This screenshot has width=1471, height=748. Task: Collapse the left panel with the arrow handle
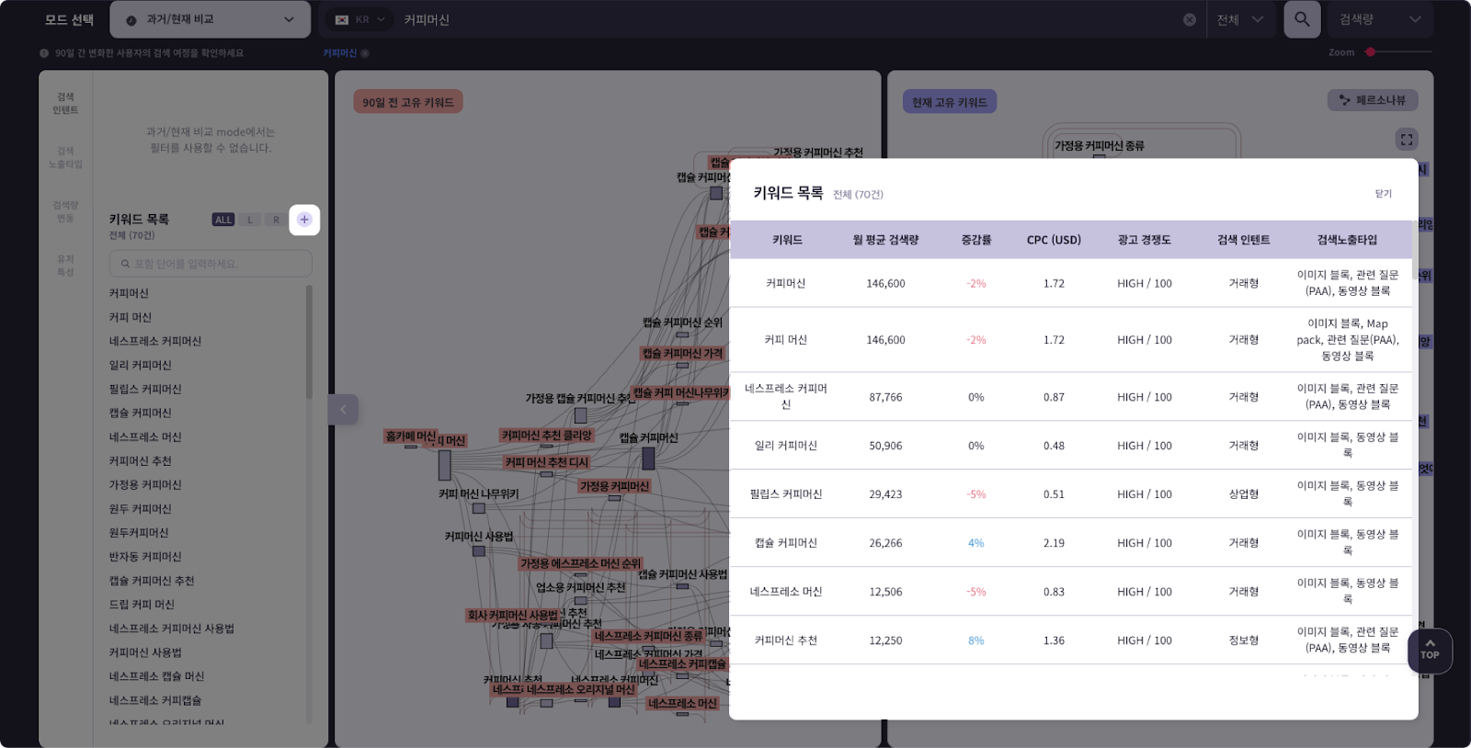click(343, 410)
